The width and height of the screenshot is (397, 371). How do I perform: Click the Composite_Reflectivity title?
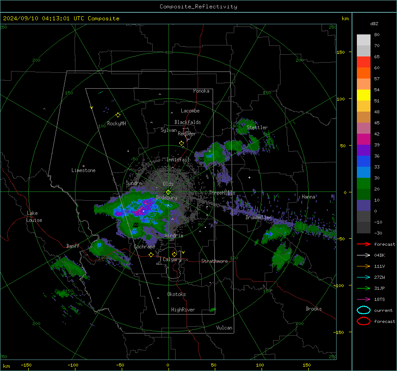click(198, 7)
